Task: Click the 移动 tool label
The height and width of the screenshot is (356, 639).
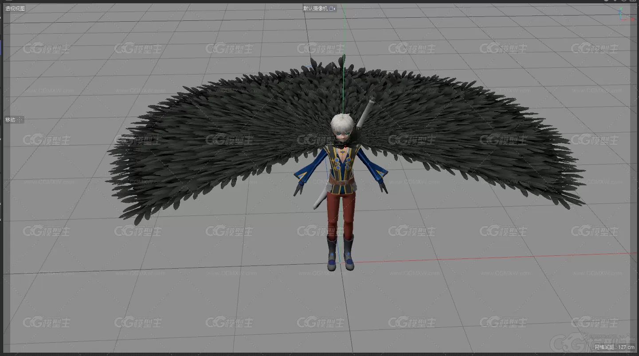Action: click(x=10, y=120)
